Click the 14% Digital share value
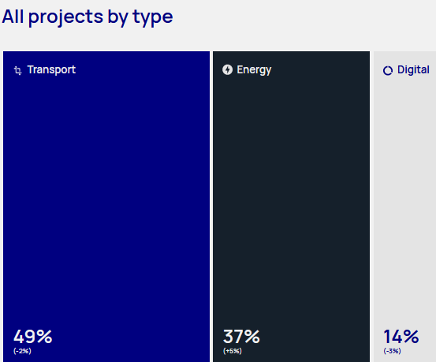 coord(401,337)
